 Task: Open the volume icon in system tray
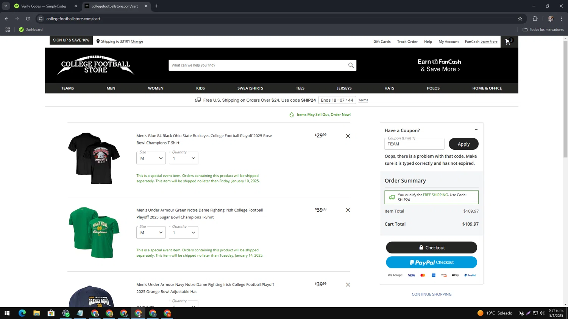click(542, 313)
